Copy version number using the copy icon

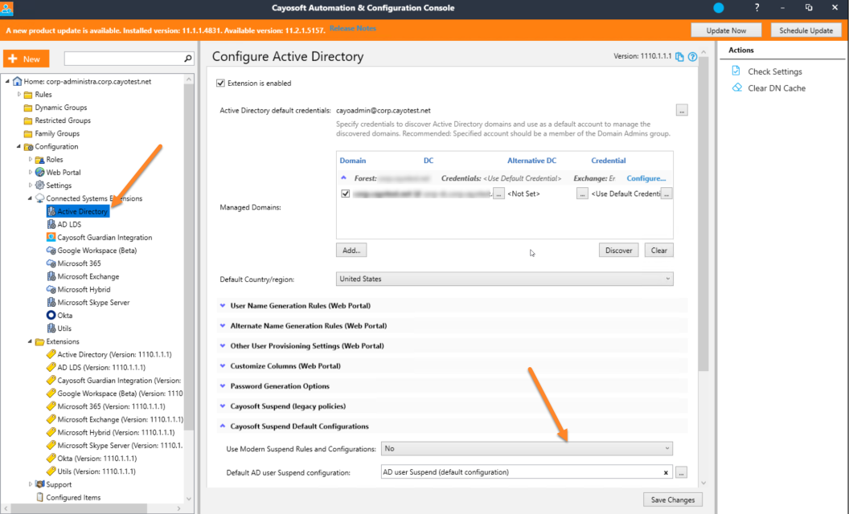click(x=679, y=56)
